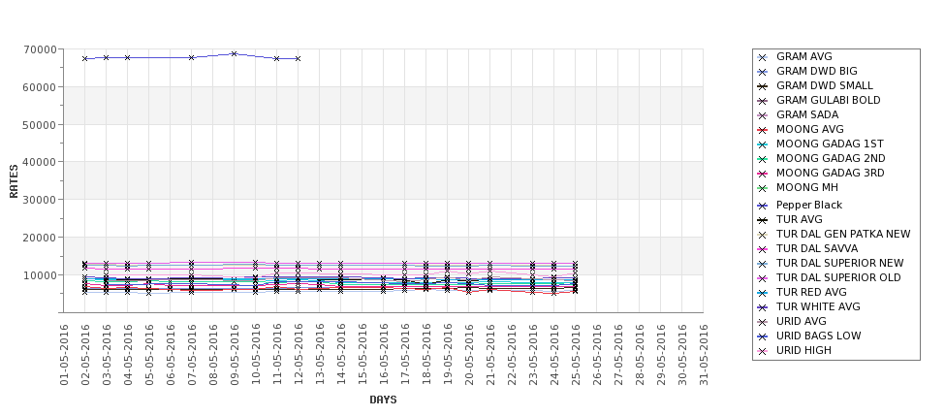
Task: Click the 31-05-2016 date label
Action: [x=704, y=355]
